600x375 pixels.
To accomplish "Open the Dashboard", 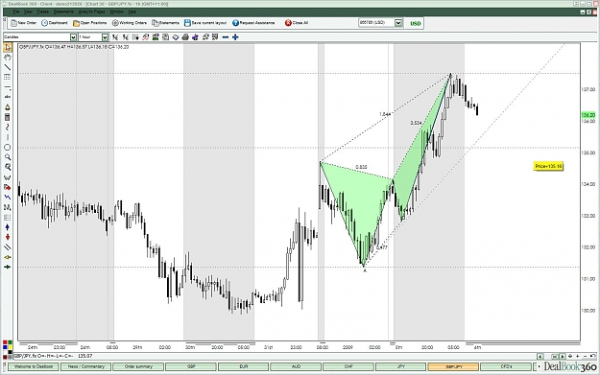I will (55, 23).
